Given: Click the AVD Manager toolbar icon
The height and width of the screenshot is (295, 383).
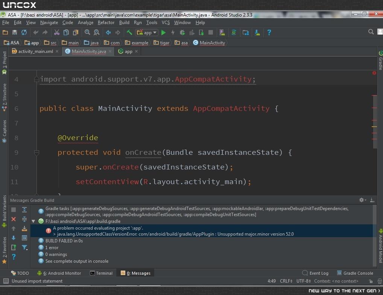Looking at the screenshot, I should (222, 32).
